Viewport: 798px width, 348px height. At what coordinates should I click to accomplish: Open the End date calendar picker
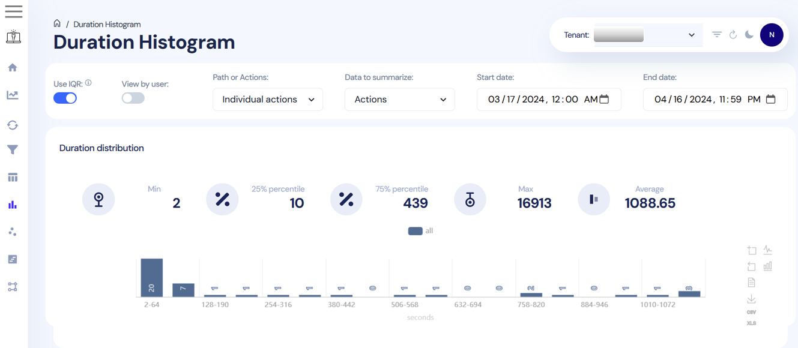771,99
